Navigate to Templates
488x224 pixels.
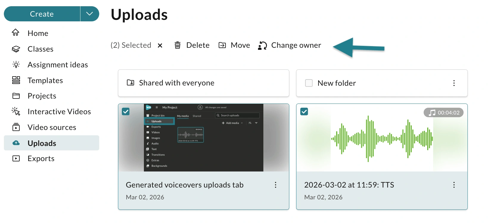coord(45,80)
